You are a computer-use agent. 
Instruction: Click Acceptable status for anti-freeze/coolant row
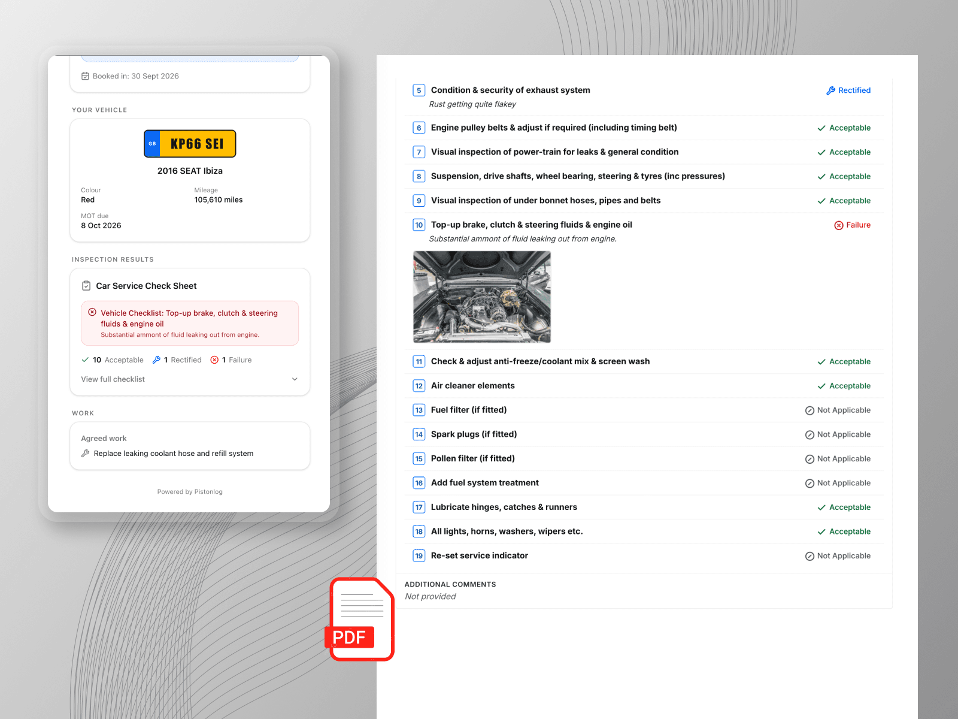pyautogui.click(x=850, y=362)
